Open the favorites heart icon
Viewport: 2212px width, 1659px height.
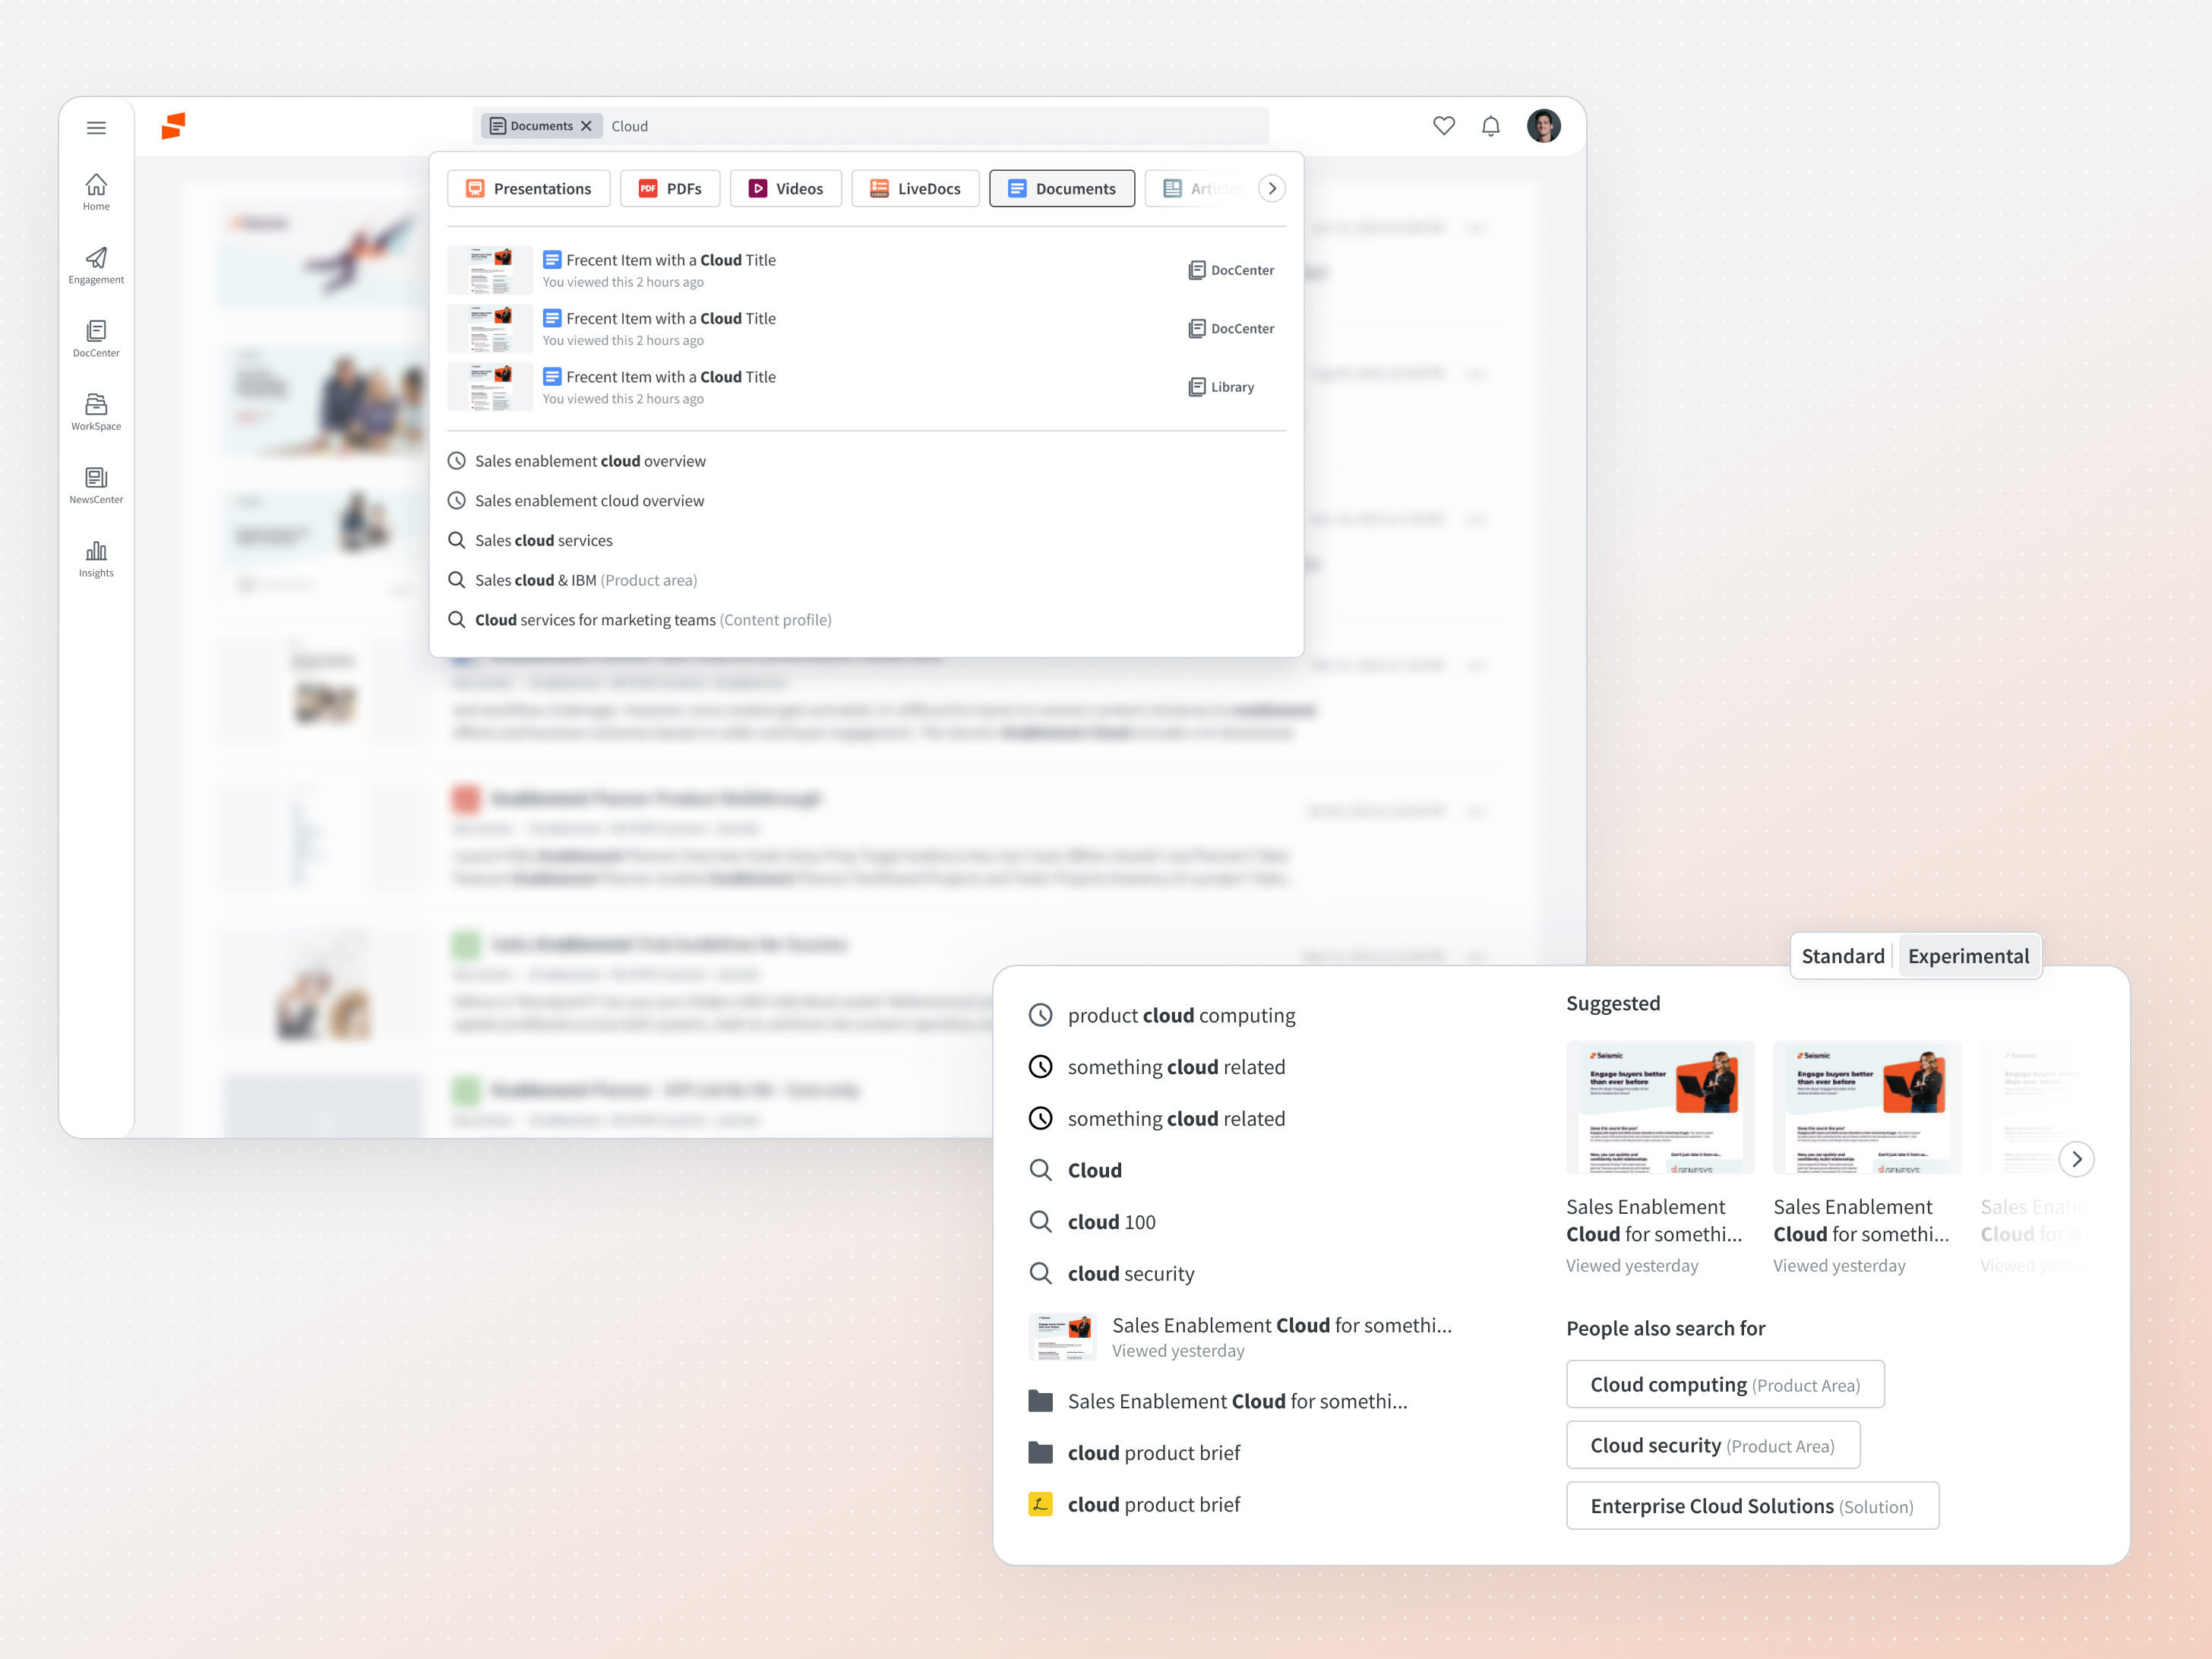pyautogui.click(x=1444, y=126)
